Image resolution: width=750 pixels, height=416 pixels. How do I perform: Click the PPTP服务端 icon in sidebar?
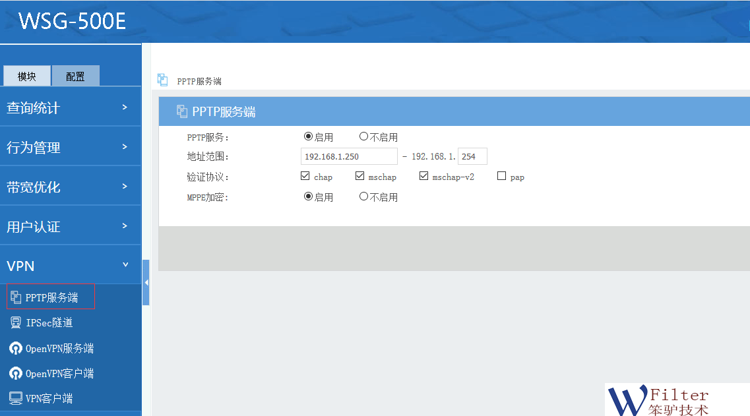(x=16, y=297)
